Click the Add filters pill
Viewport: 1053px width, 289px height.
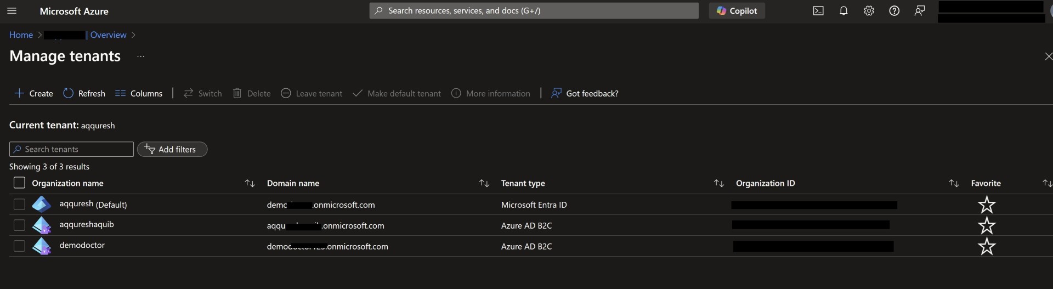point(172,149)
